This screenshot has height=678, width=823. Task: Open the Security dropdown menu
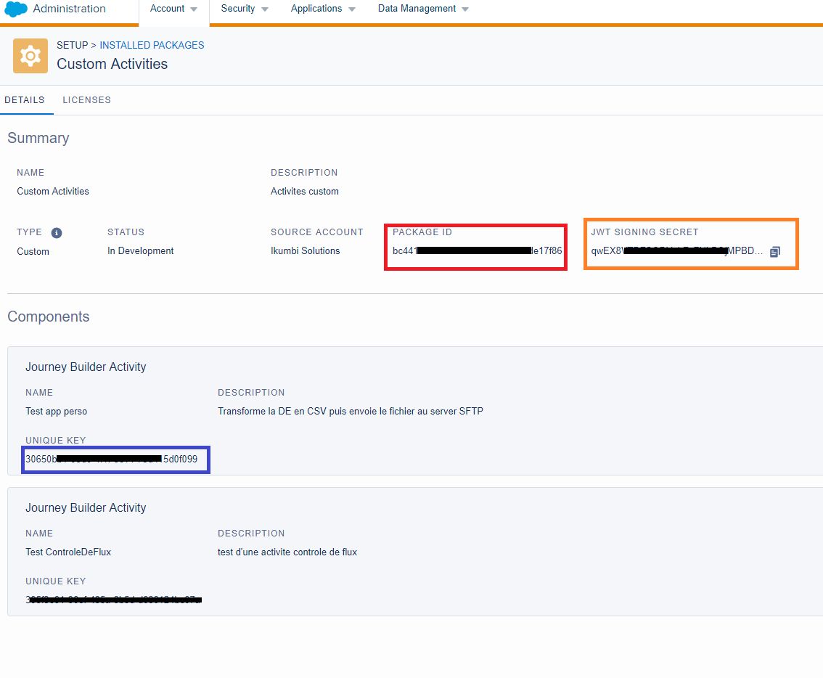[x=244, y=9]
